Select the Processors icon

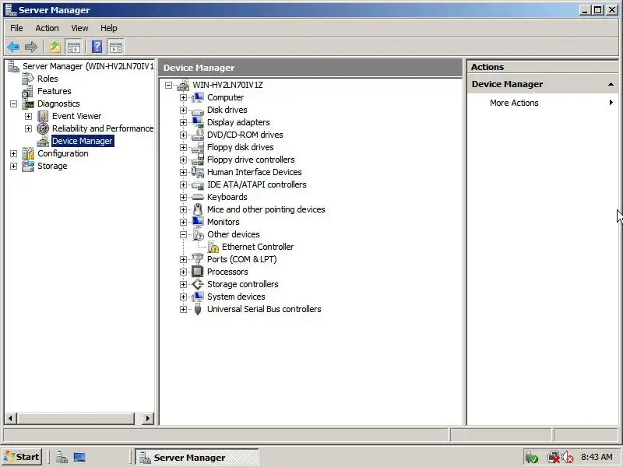[198, 272]
